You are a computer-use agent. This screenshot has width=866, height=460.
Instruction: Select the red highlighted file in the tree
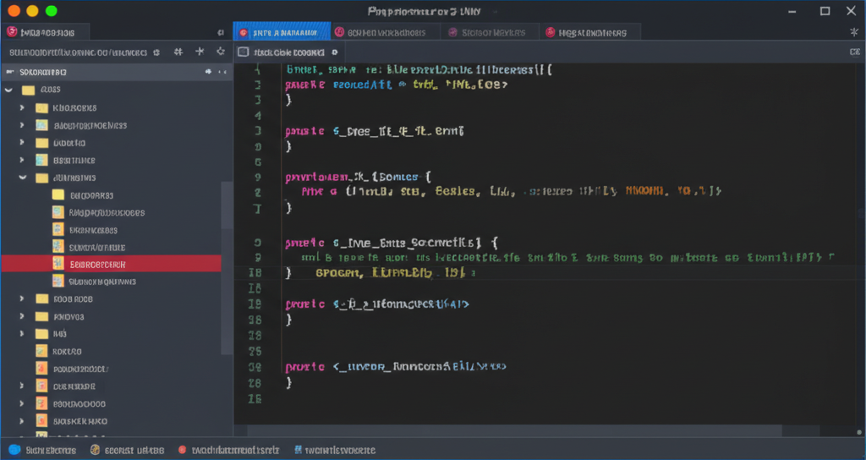(111, 264)
